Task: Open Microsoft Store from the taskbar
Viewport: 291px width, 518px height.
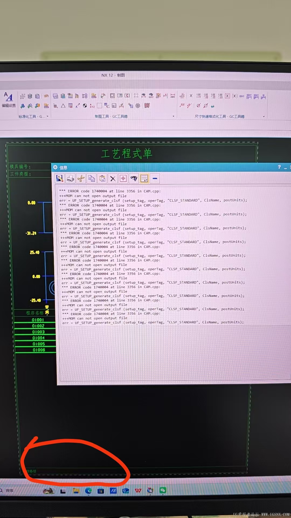Action: point(101,491)
